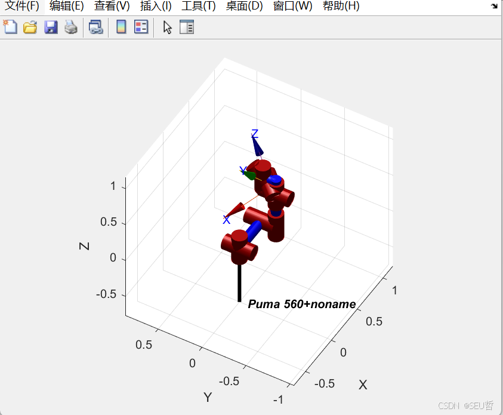The image size is (503, 415).
Task: Insert a colorbar using toolbar icon
Action: click(121, 27)
